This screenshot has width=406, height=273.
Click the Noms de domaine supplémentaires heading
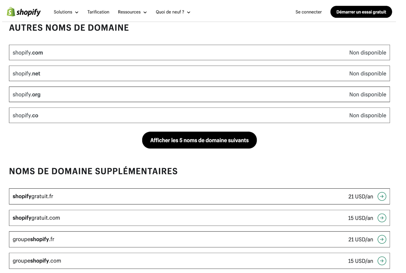93,171
